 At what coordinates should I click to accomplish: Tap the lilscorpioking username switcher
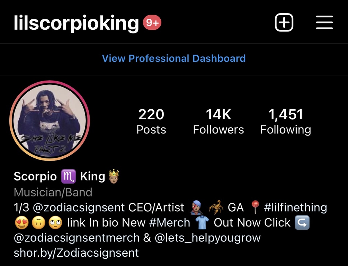76,23
